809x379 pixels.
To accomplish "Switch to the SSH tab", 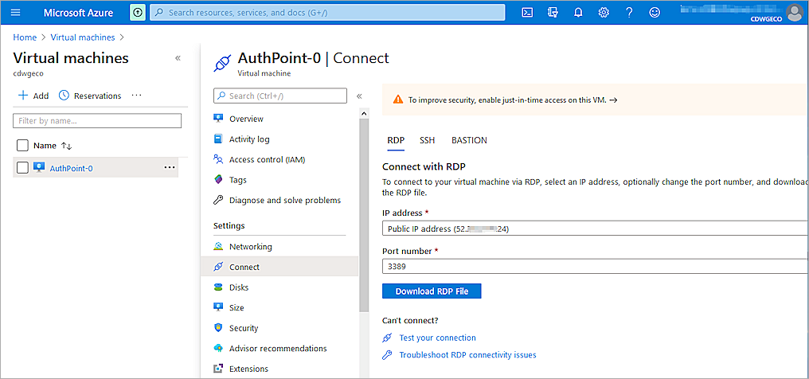I will click(428, 140).
